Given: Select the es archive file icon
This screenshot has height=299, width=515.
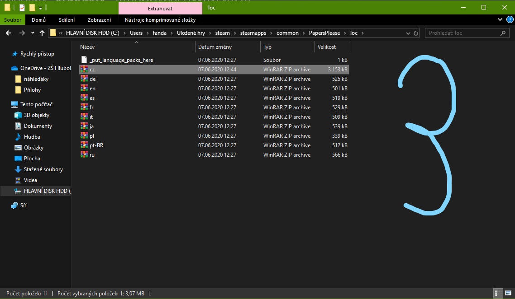Looking at the screenshot, I should (x=84, y=98).
